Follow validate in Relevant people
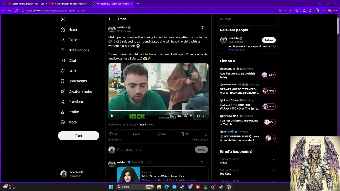This screenshot has height=191, width=340. [269, 40]
